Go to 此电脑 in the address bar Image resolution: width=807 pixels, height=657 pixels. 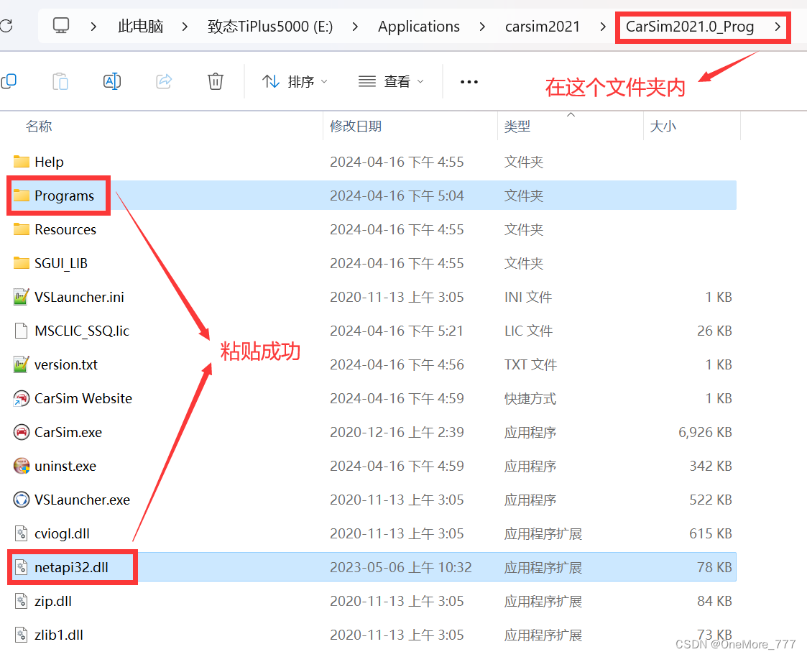pos(141,27)
